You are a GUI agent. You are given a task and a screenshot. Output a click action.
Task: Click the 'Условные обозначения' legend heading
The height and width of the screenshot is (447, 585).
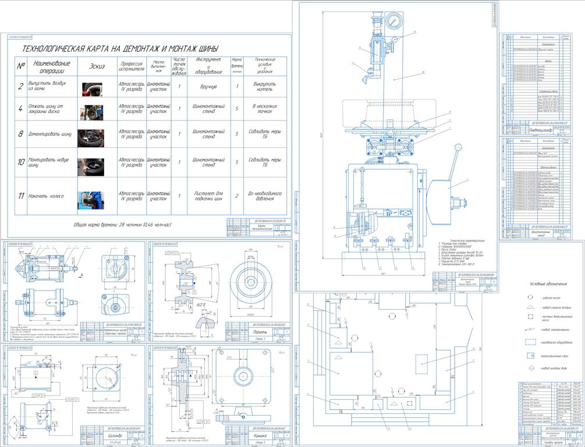point(548,283)
